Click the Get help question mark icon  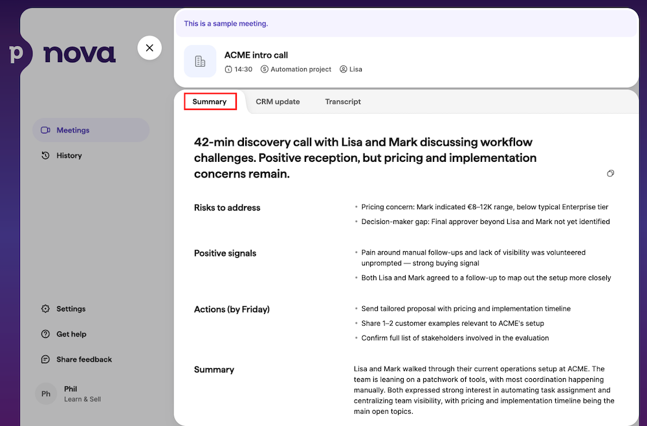(x=45, y=334)
